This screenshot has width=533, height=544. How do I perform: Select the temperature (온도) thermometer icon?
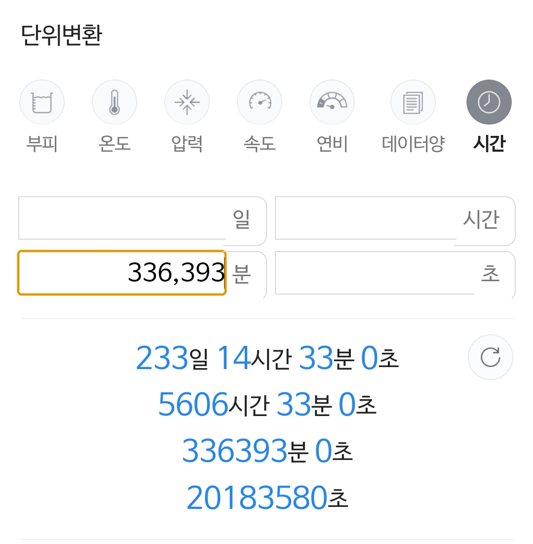click(x=114, y=103)
